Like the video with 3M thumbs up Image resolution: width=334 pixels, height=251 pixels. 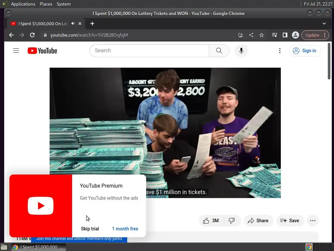[x=211, y=221]
